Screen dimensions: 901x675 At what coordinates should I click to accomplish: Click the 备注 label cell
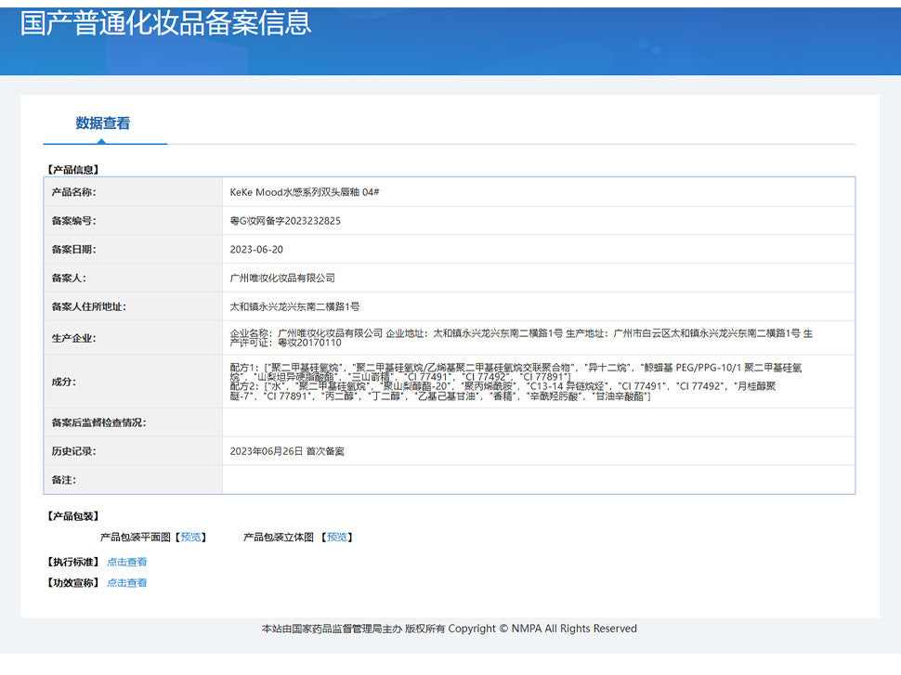(x=134, y=480)
